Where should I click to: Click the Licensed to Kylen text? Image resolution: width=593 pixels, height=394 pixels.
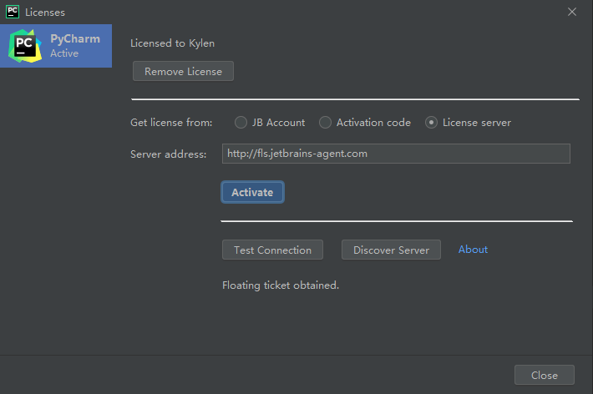[179, 43]
